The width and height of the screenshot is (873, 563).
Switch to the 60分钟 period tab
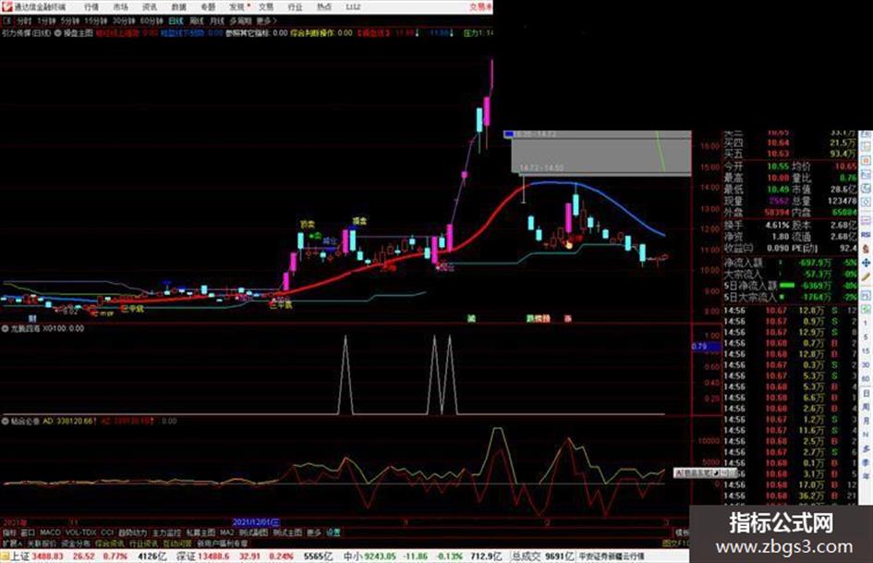(152, 20)
